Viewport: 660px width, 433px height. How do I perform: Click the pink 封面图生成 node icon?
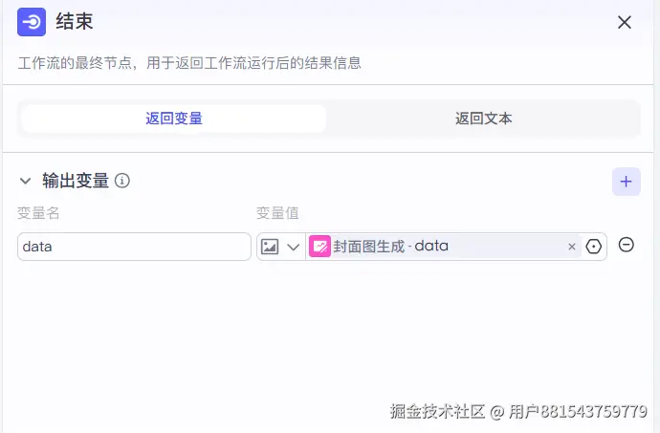coord(319,246)
